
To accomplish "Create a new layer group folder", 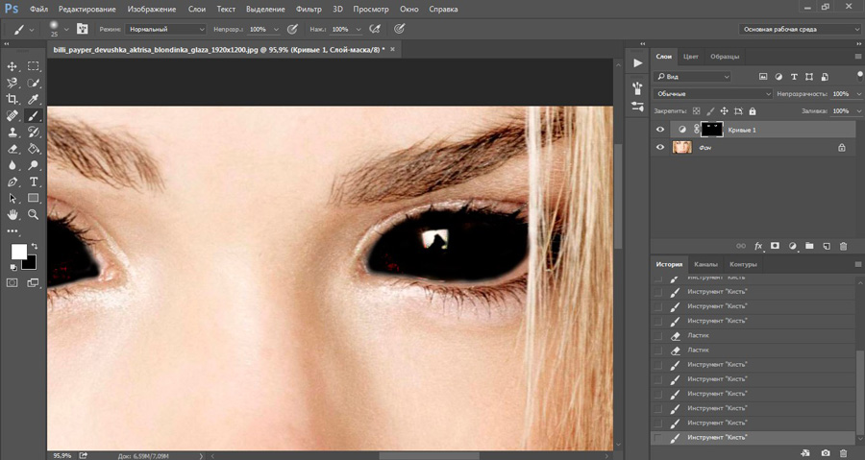I will pyautogui.click(x=809, y=246).
